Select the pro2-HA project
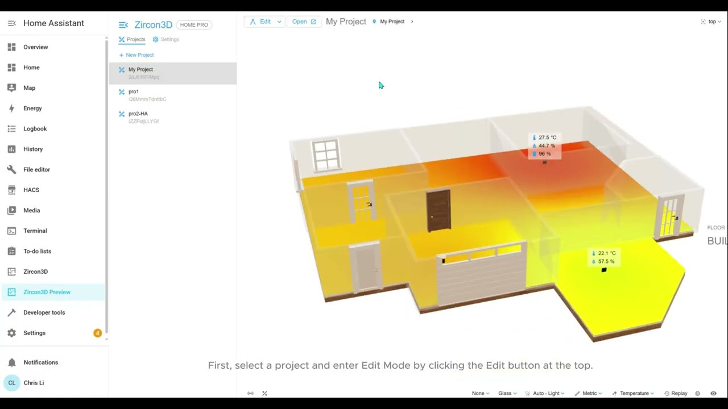Viewport: 728px width, 409px height. (173, 117)
